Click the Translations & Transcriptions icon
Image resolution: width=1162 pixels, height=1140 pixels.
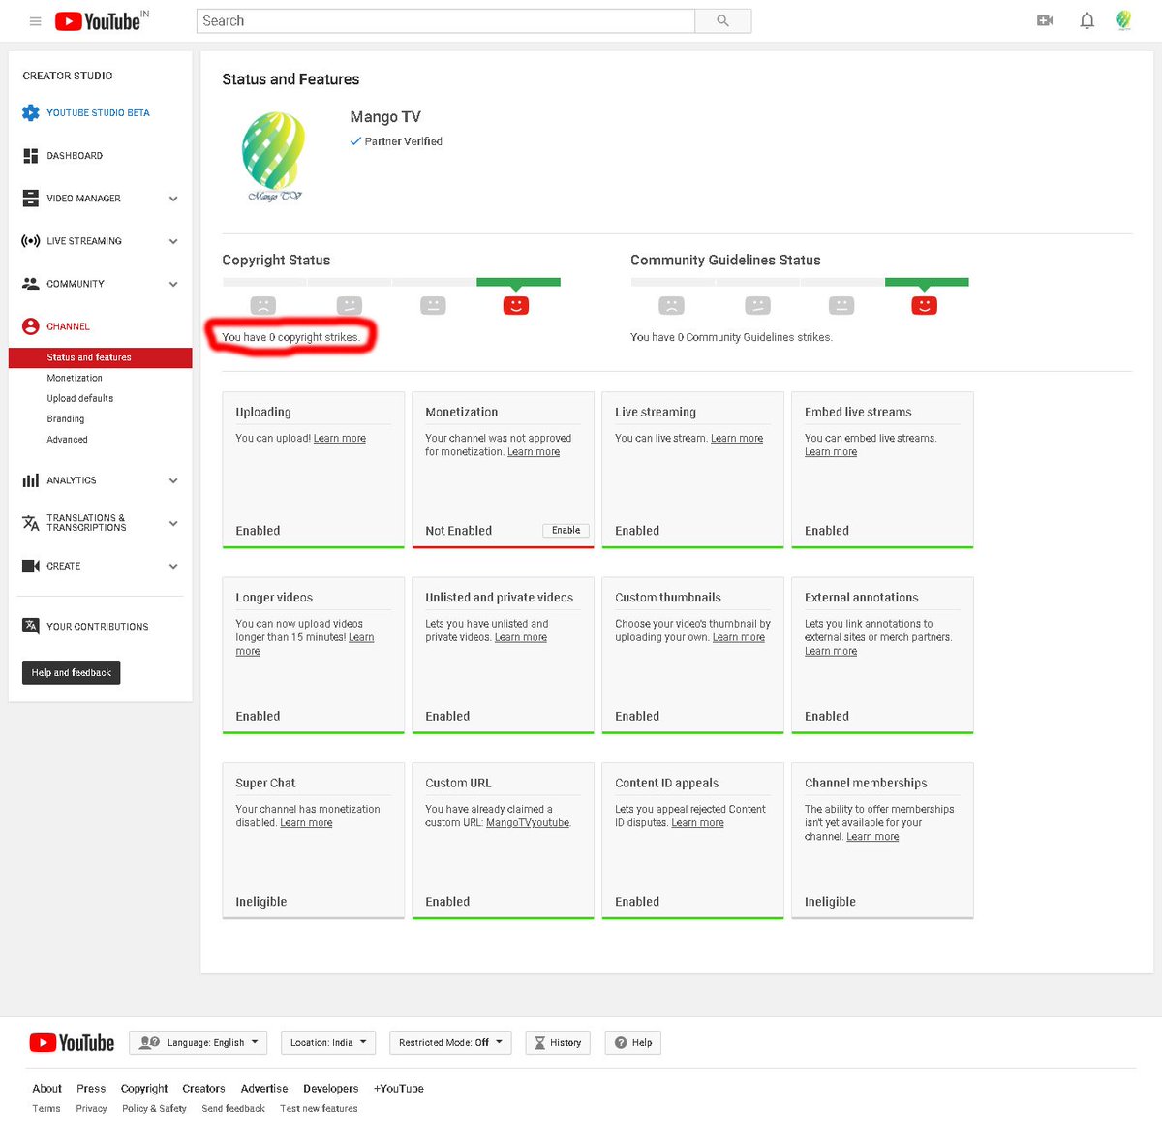[x=31, y=523]
